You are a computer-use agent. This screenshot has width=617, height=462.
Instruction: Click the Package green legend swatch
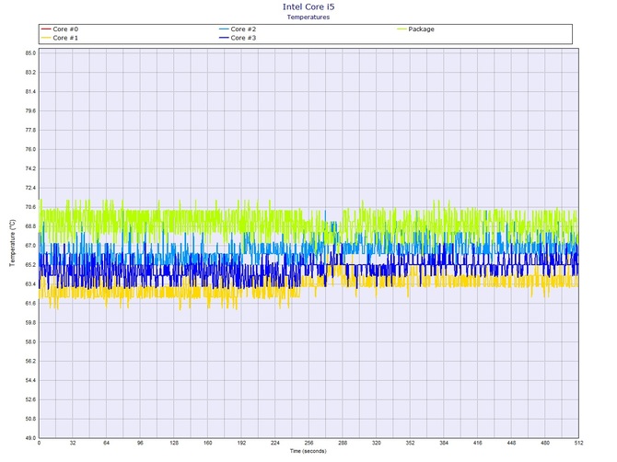pyautogui.click(x=402, y=29)
